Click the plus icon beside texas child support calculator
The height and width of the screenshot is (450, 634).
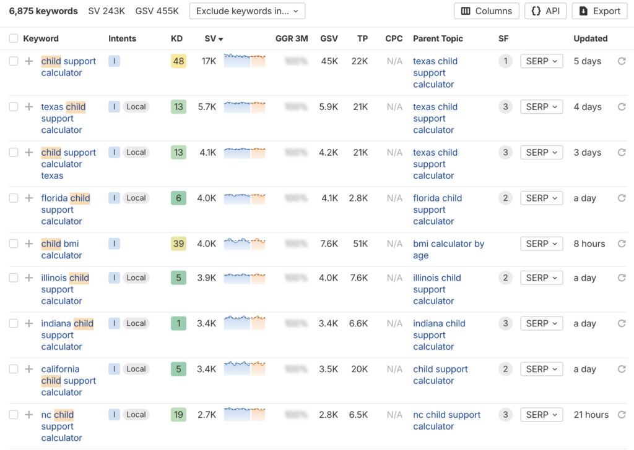point(28,107)
